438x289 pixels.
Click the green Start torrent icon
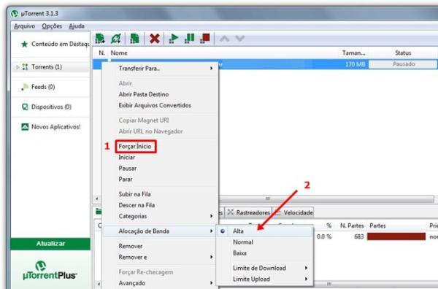[x=174, y=38]
